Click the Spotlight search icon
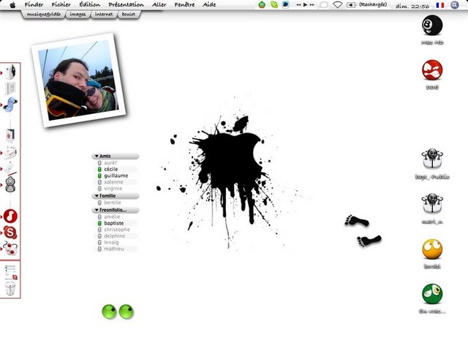The width and height of the screenshot is (468, 351). pos(456,4)
